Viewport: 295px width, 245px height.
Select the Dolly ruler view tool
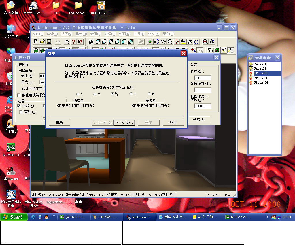[183, 42]
